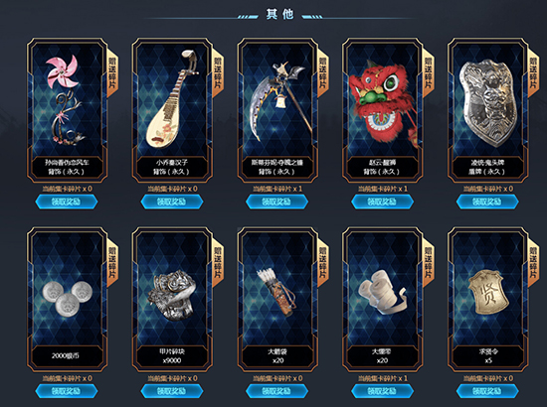Image resolution: width=547 pixels, height=407 pixels.
Task: Claim reward under the recruitment token card
Action: (x=487, y=391)
